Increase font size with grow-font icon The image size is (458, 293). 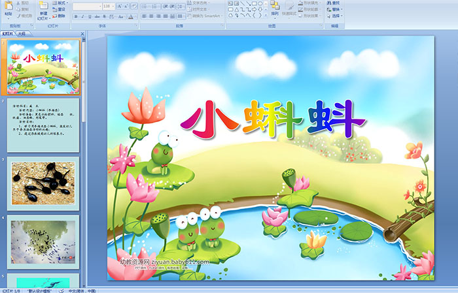coord(120,6)
